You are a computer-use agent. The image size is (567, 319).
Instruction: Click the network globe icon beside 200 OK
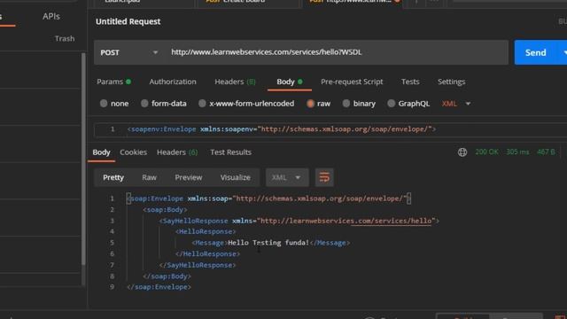[x=462, y=152]
